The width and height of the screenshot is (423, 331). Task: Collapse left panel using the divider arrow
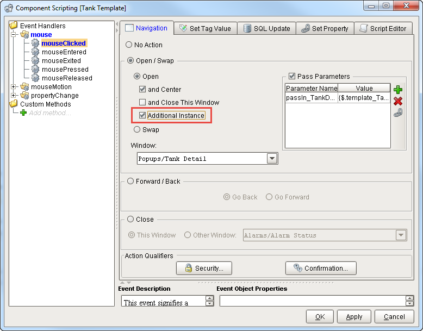tap(117, 24)
